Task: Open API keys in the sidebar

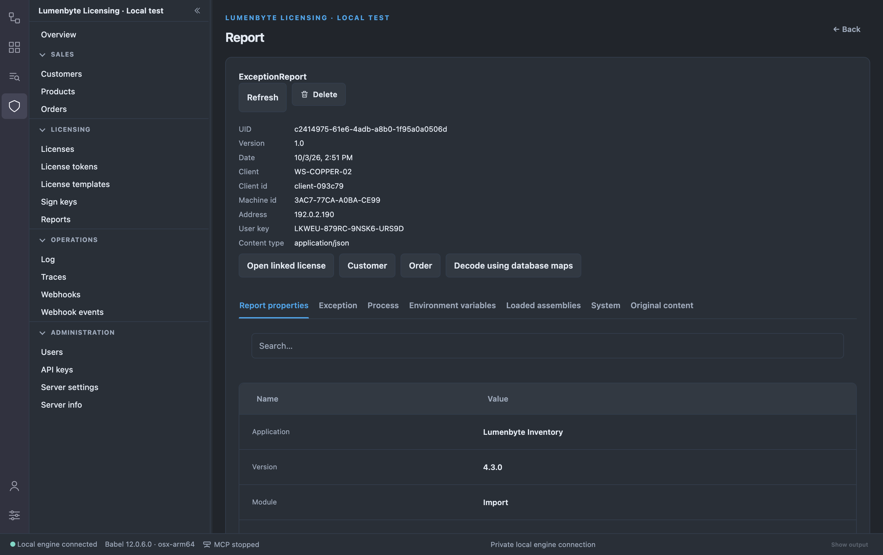Action: pos(57,370)
